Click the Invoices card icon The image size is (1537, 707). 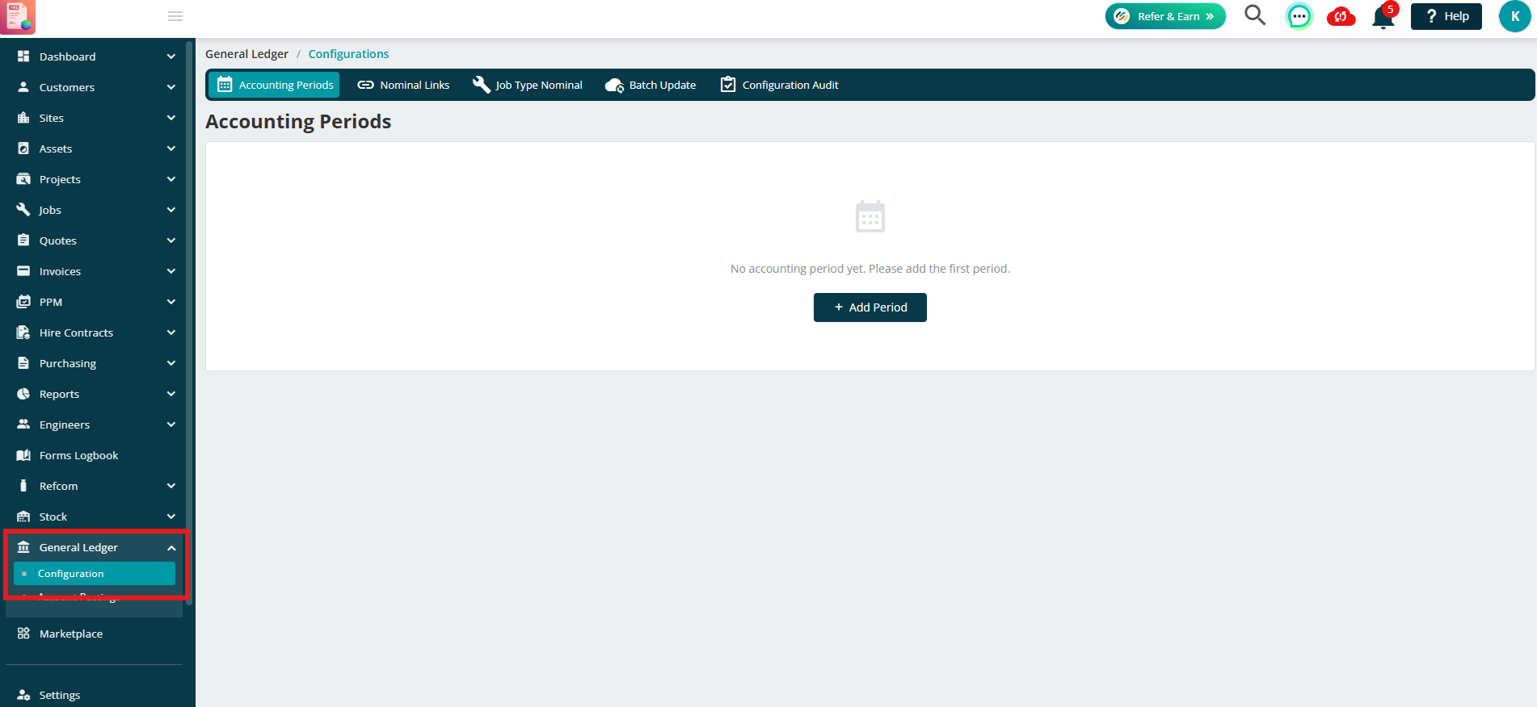tap(23, 271)
